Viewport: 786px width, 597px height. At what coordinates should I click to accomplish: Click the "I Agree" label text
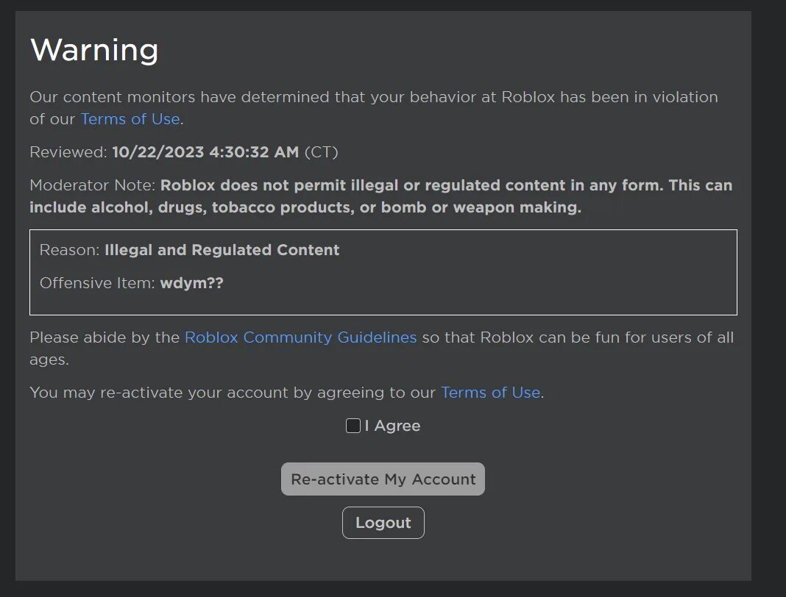tap(392, 426)
